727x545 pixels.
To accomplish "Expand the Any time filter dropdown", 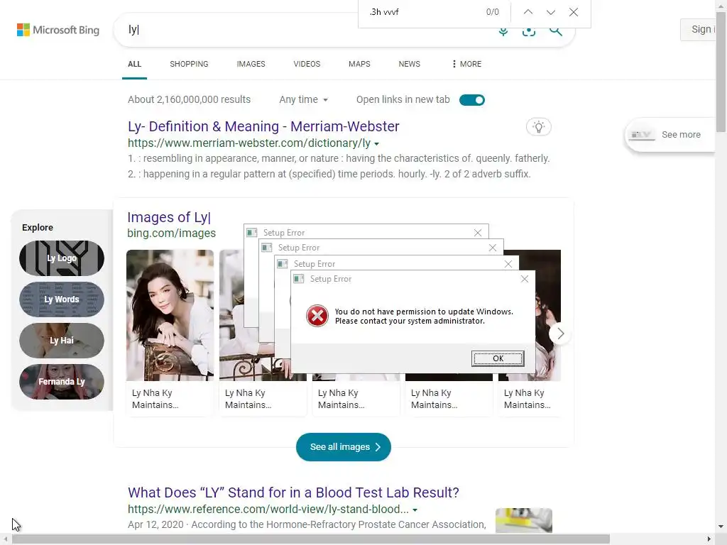I will click(303, 99).
